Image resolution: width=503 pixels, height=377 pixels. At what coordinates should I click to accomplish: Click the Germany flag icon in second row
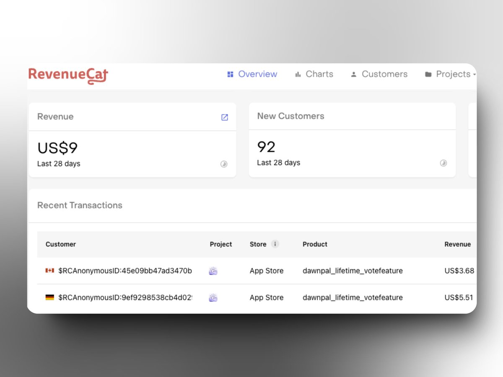point(49,297)
